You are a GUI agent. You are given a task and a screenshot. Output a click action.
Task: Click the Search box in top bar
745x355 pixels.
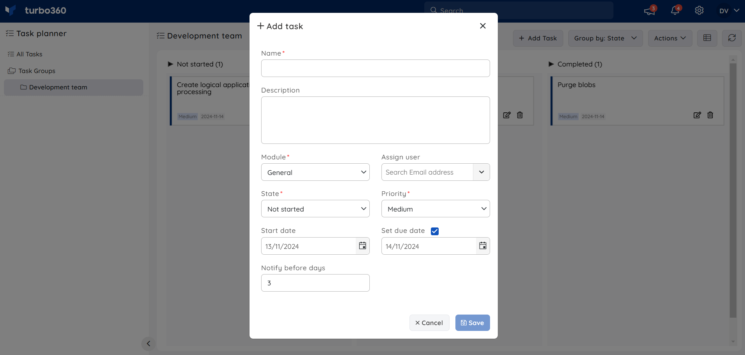coord(518,10)
